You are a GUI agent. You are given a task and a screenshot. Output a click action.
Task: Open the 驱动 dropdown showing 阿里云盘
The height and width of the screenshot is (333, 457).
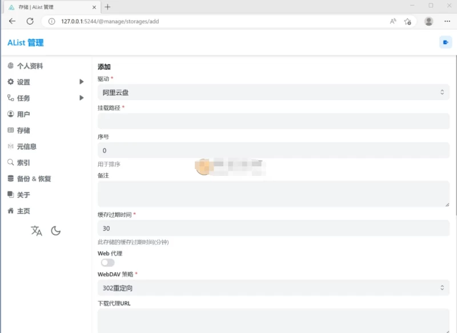pyautogui.click(x=273, y=91)
